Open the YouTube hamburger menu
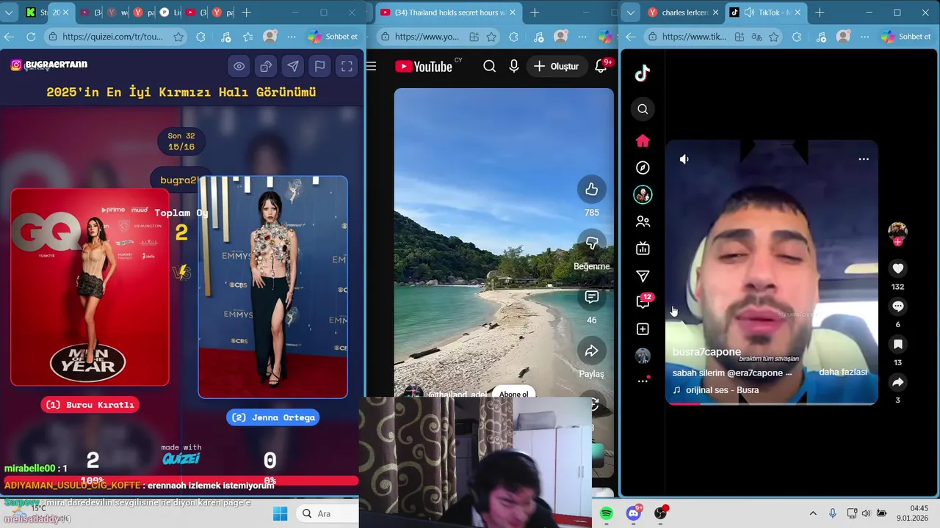This screenshot has width=940, height=528. (371, 66)
